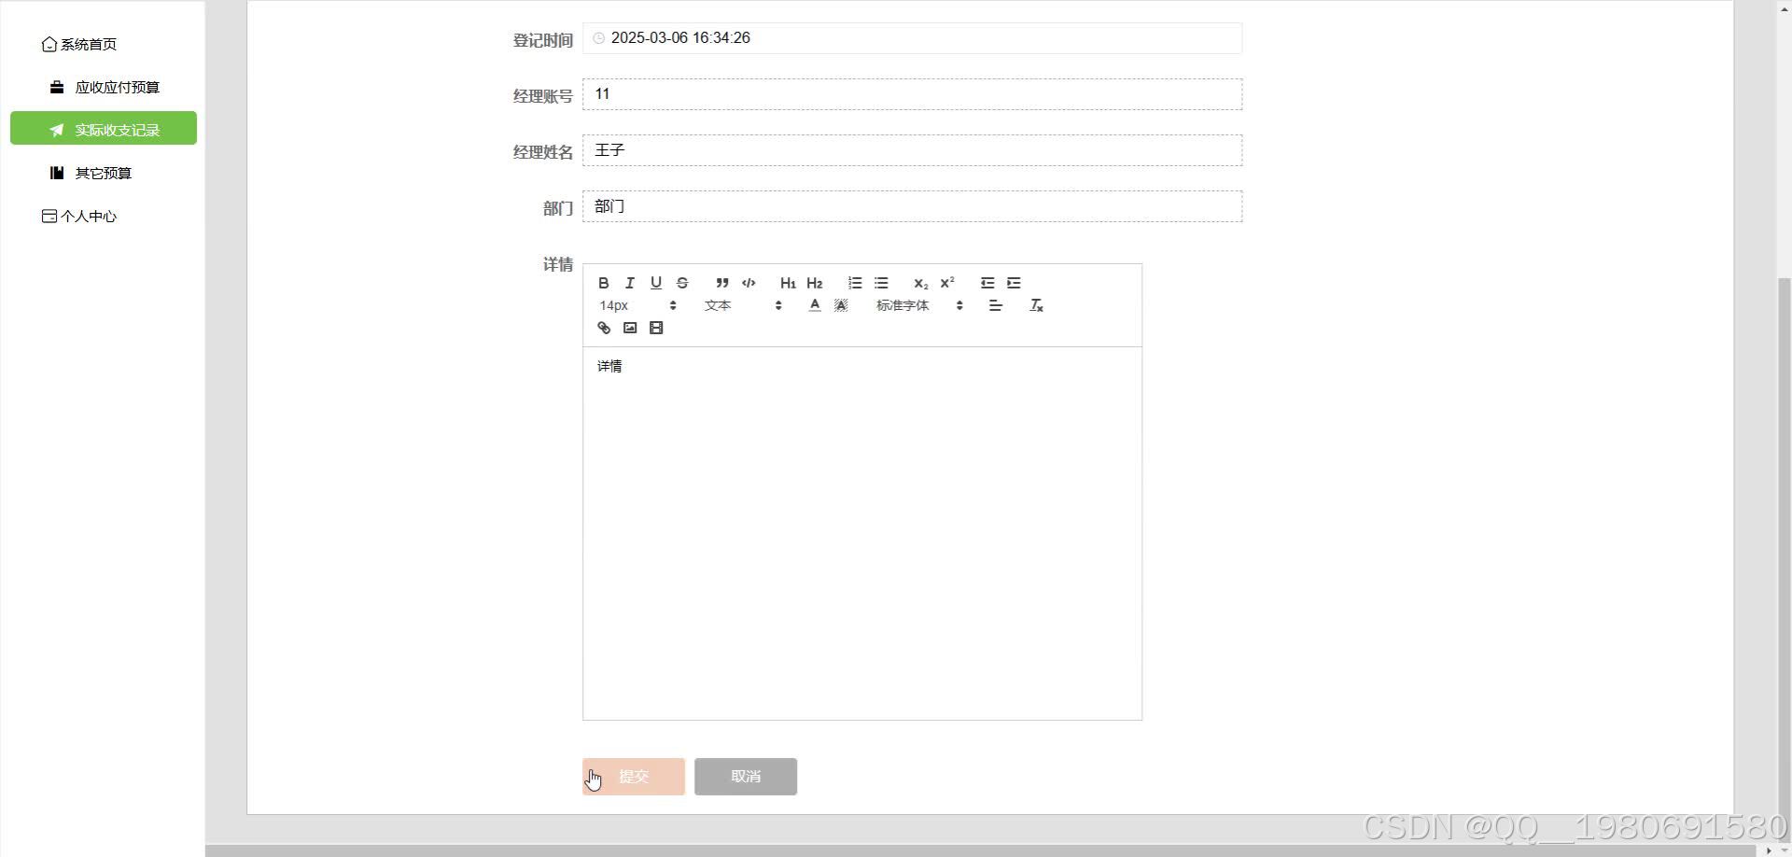Insert an image into the detail editor
This screenshot has width=1792, height=857.
(x=630, y=328)
